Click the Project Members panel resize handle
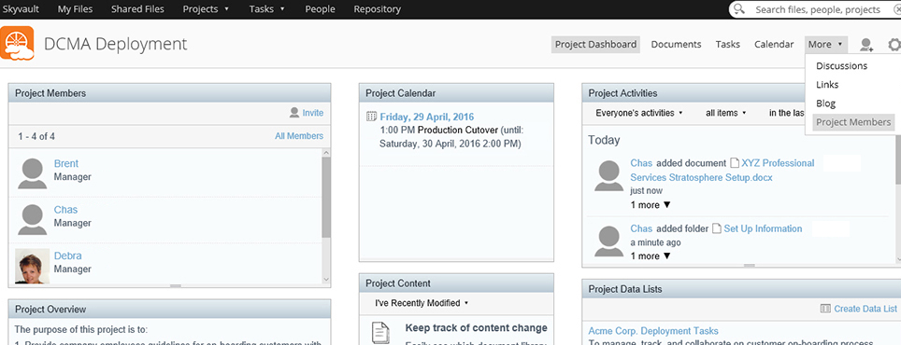 click(176, 285)
